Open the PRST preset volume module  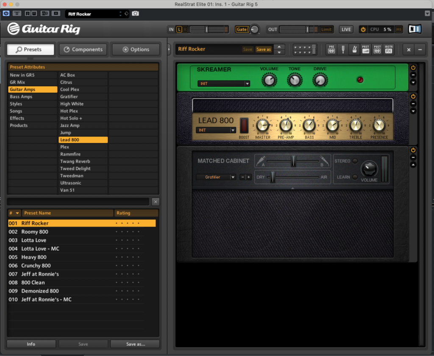coord(366,50)
